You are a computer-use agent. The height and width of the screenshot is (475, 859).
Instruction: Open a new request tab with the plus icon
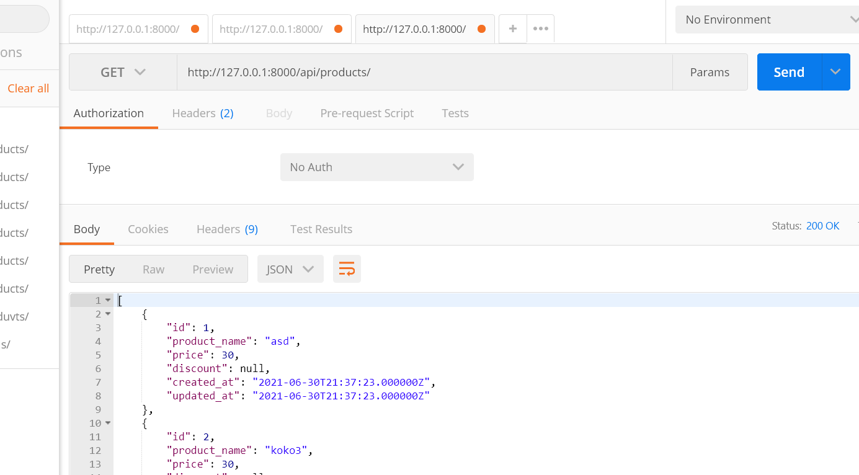512,28
